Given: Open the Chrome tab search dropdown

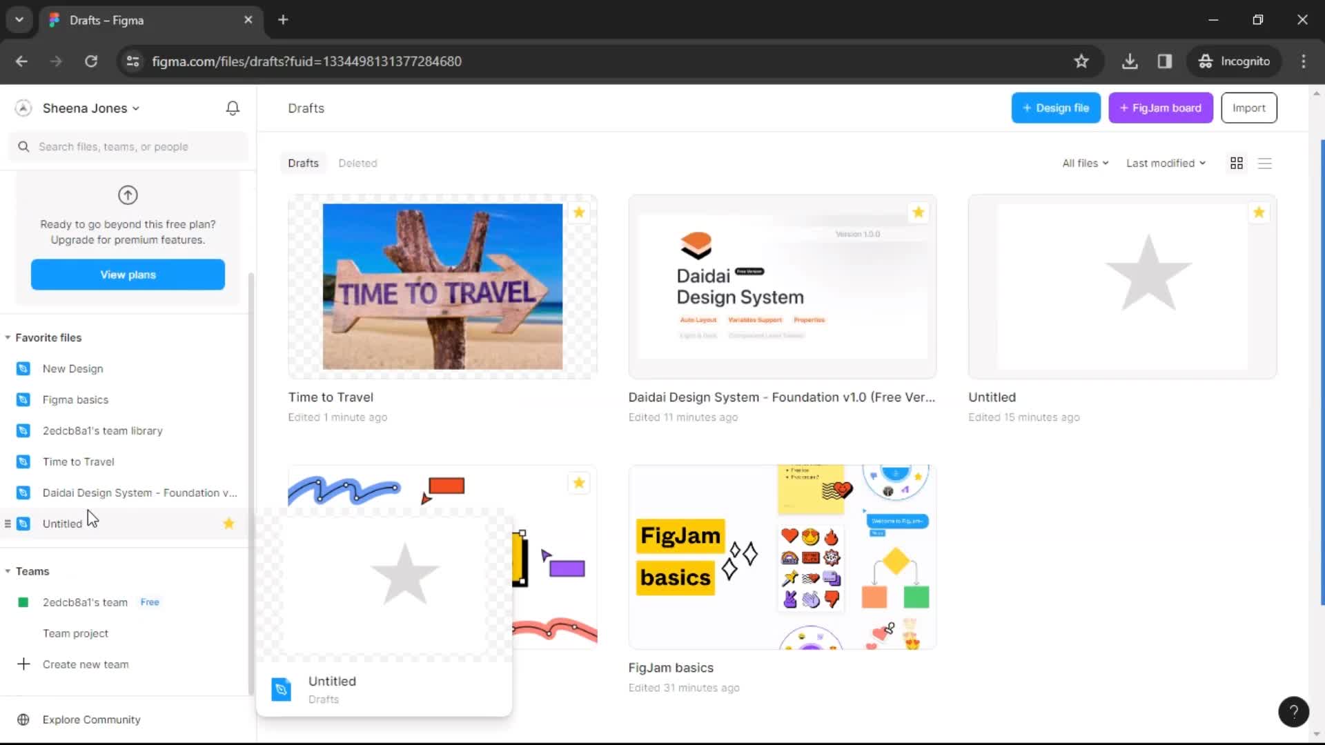Looking at the screenshot, I should coord(19,20).
